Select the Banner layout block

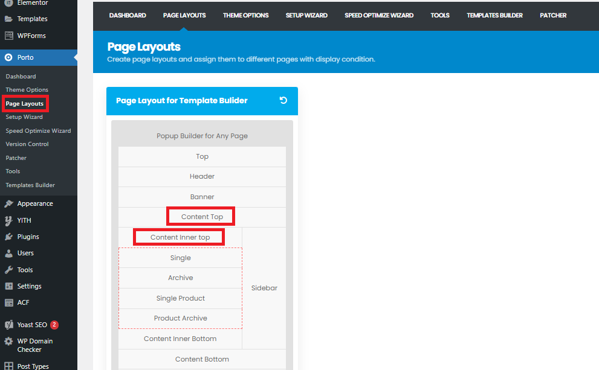202,197
